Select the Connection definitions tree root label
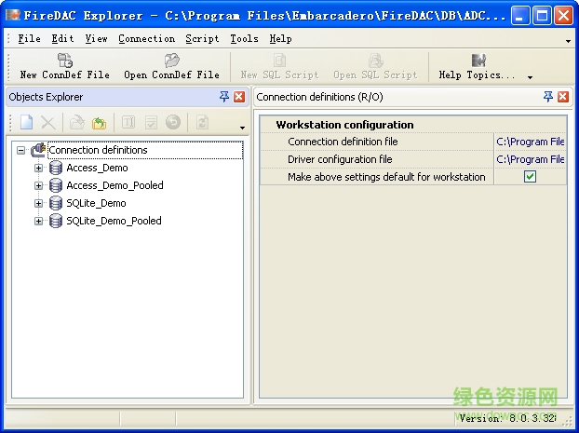Image resolution: width=579 pixels, height=433 pixels. click(98, 150)
